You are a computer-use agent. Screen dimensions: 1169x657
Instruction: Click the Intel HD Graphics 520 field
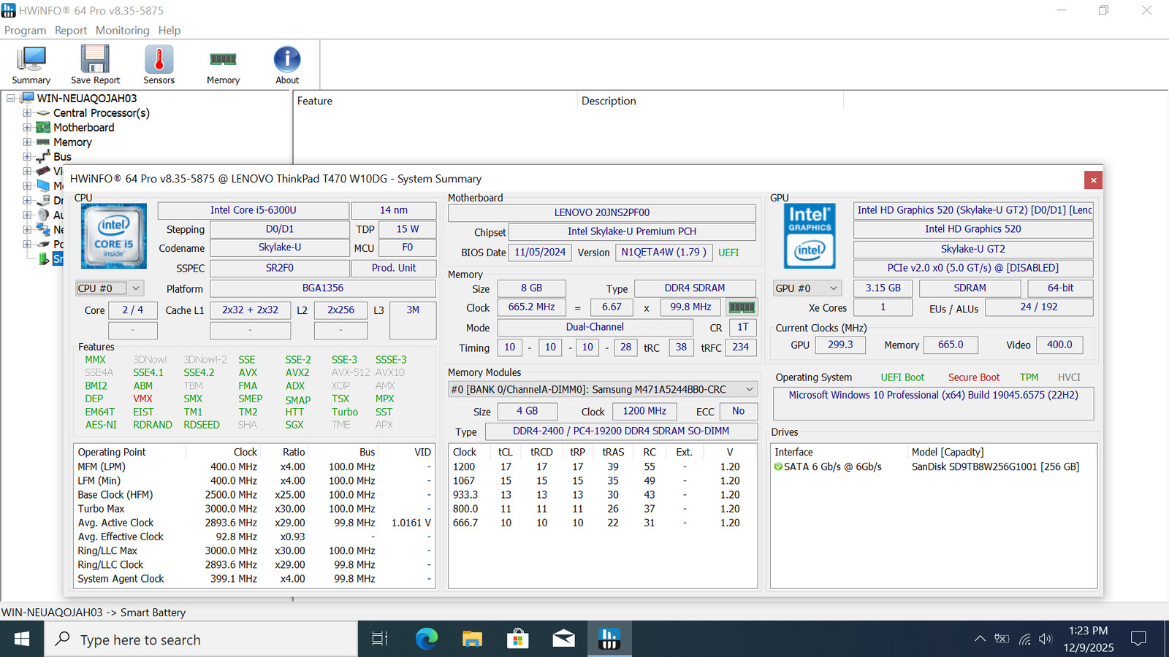tap(973, 229)
